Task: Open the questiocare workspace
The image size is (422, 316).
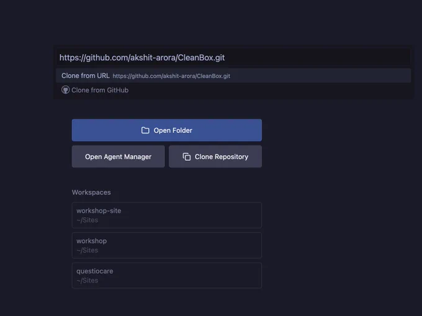Action: (166, 276)
